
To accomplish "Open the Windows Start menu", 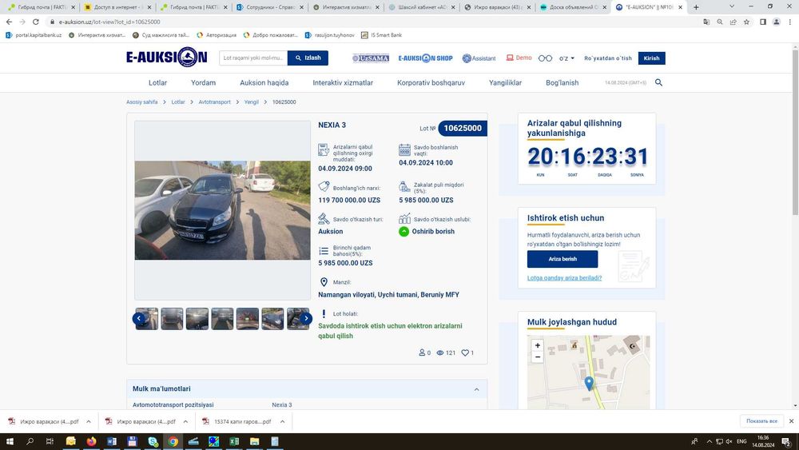I will 9,441.
